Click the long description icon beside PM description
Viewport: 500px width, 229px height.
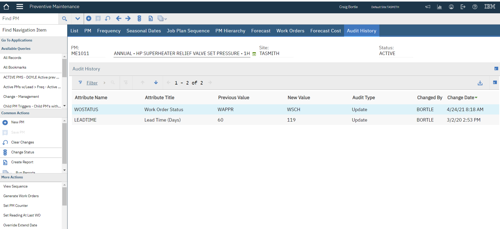point(254,54)
